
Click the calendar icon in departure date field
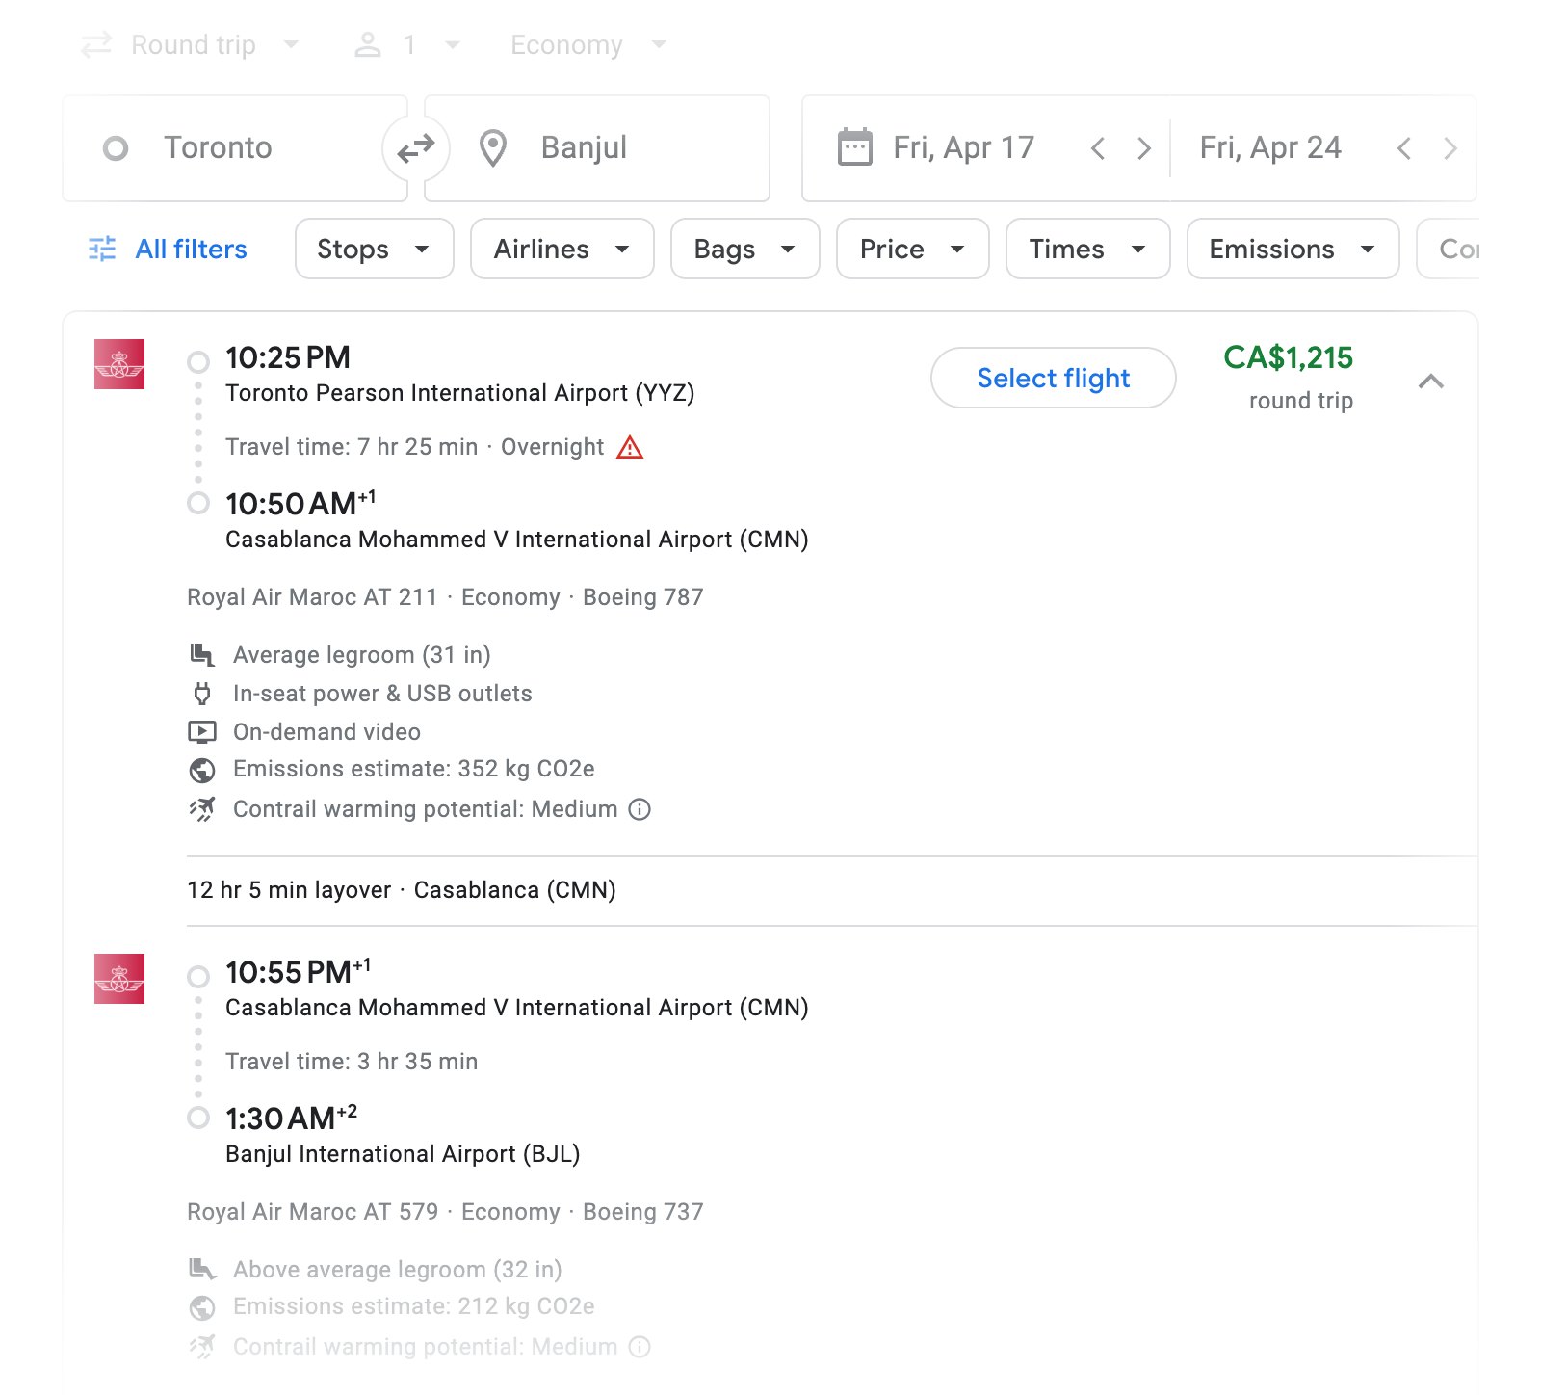tap(854, 148)
